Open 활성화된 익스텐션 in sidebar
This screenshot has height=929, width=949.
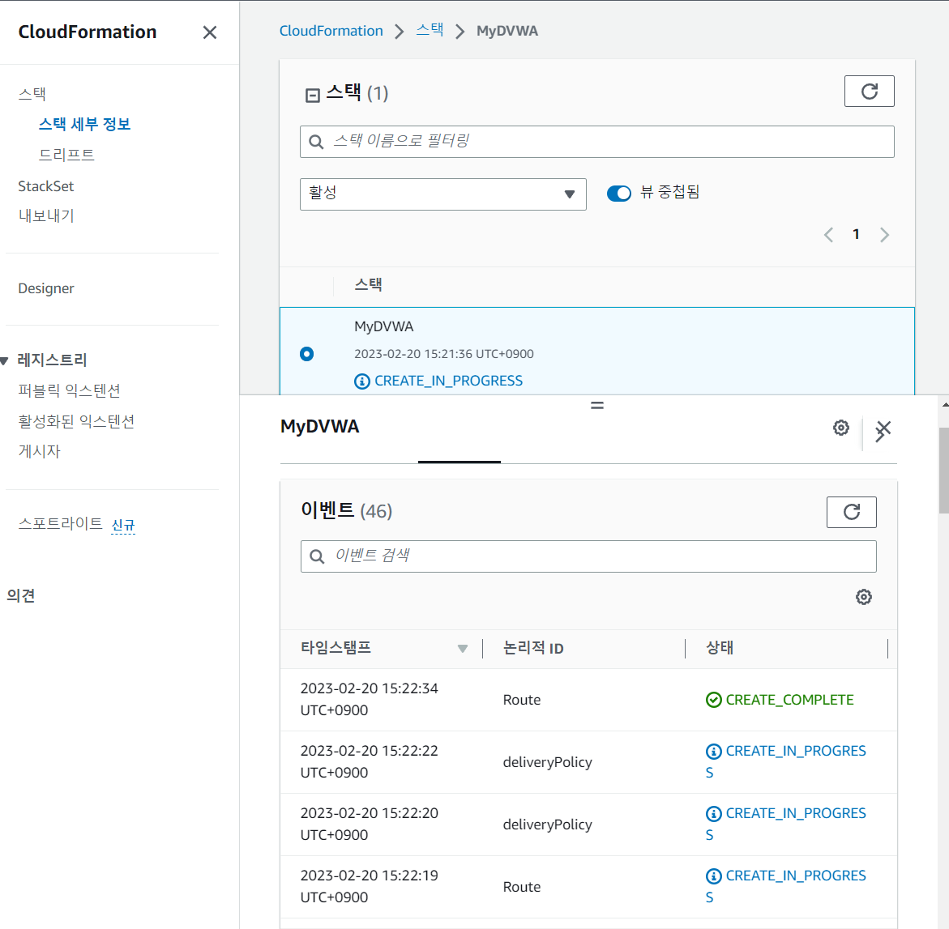click(76, 421)
